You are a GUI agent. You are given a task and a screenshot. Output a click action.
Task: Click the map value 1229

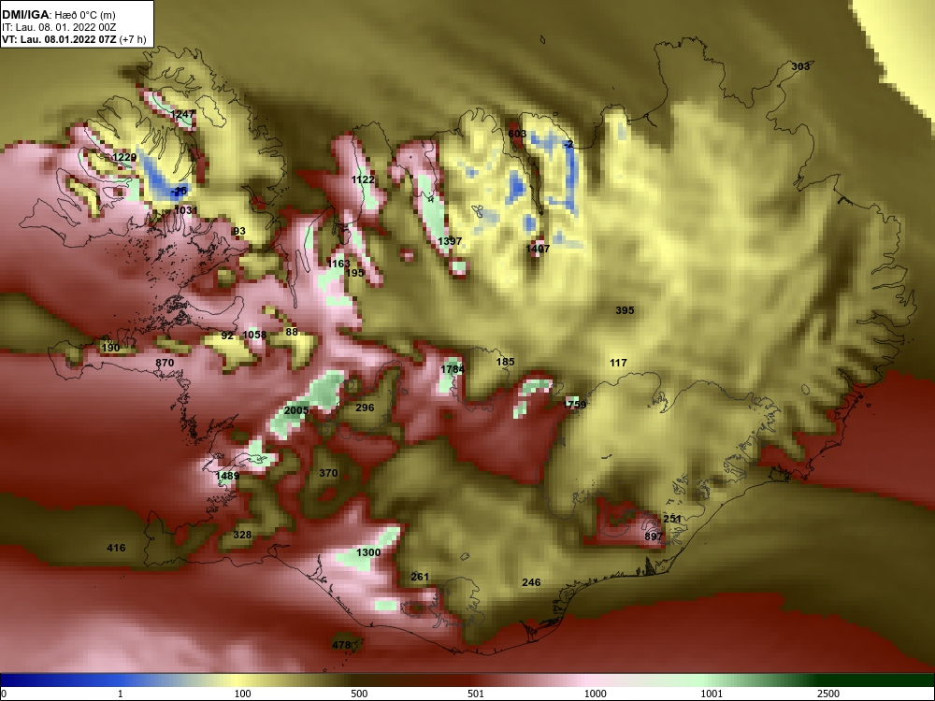tap(124, 157)
